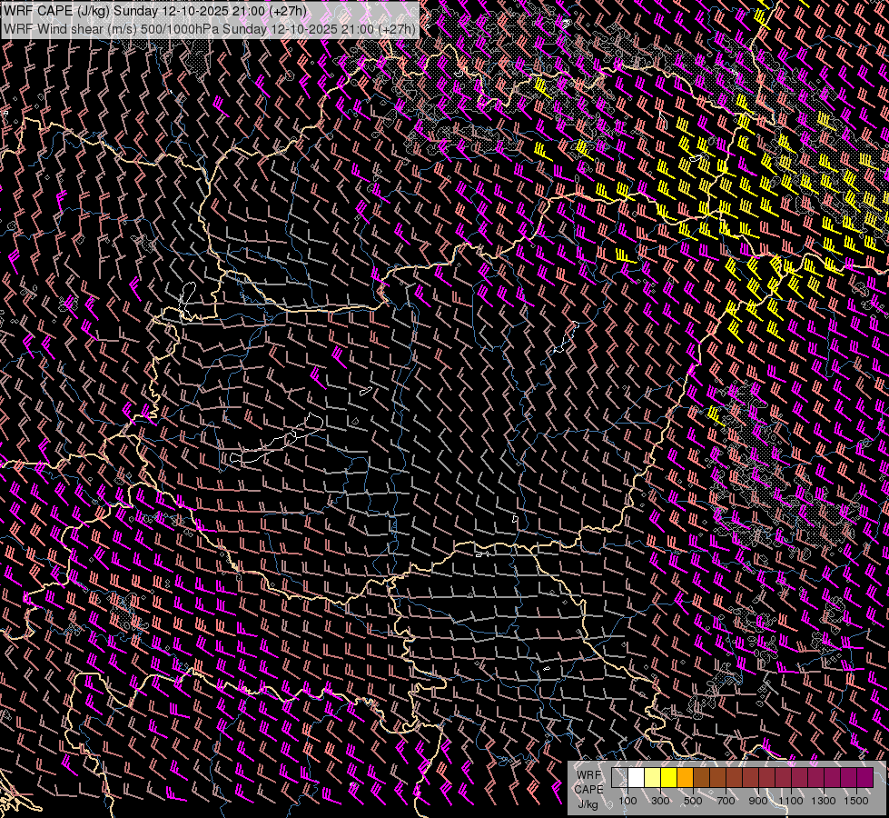Click the 1300 tick label on the legend
This screenshot has height=818, width=889.
click(x=824, y=801)
